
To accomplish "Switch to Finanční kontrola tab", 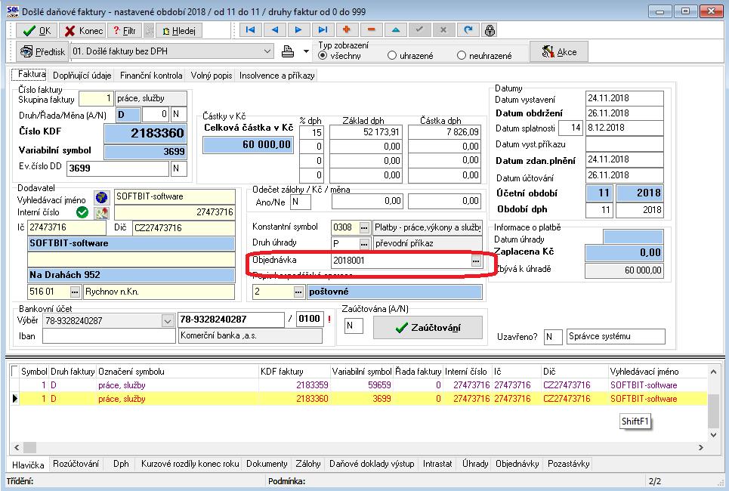I will (151, 76).
